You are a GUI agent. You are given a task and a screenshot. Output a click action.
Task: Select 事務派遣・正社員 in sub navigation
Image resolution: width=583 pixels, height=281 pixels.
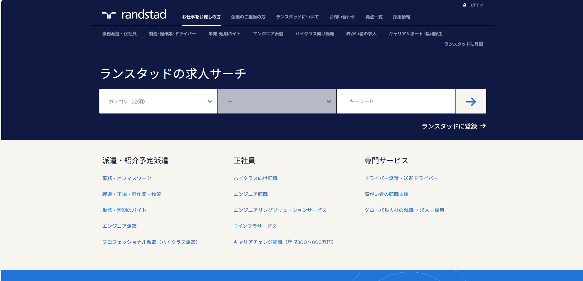(x=119, y=34)
